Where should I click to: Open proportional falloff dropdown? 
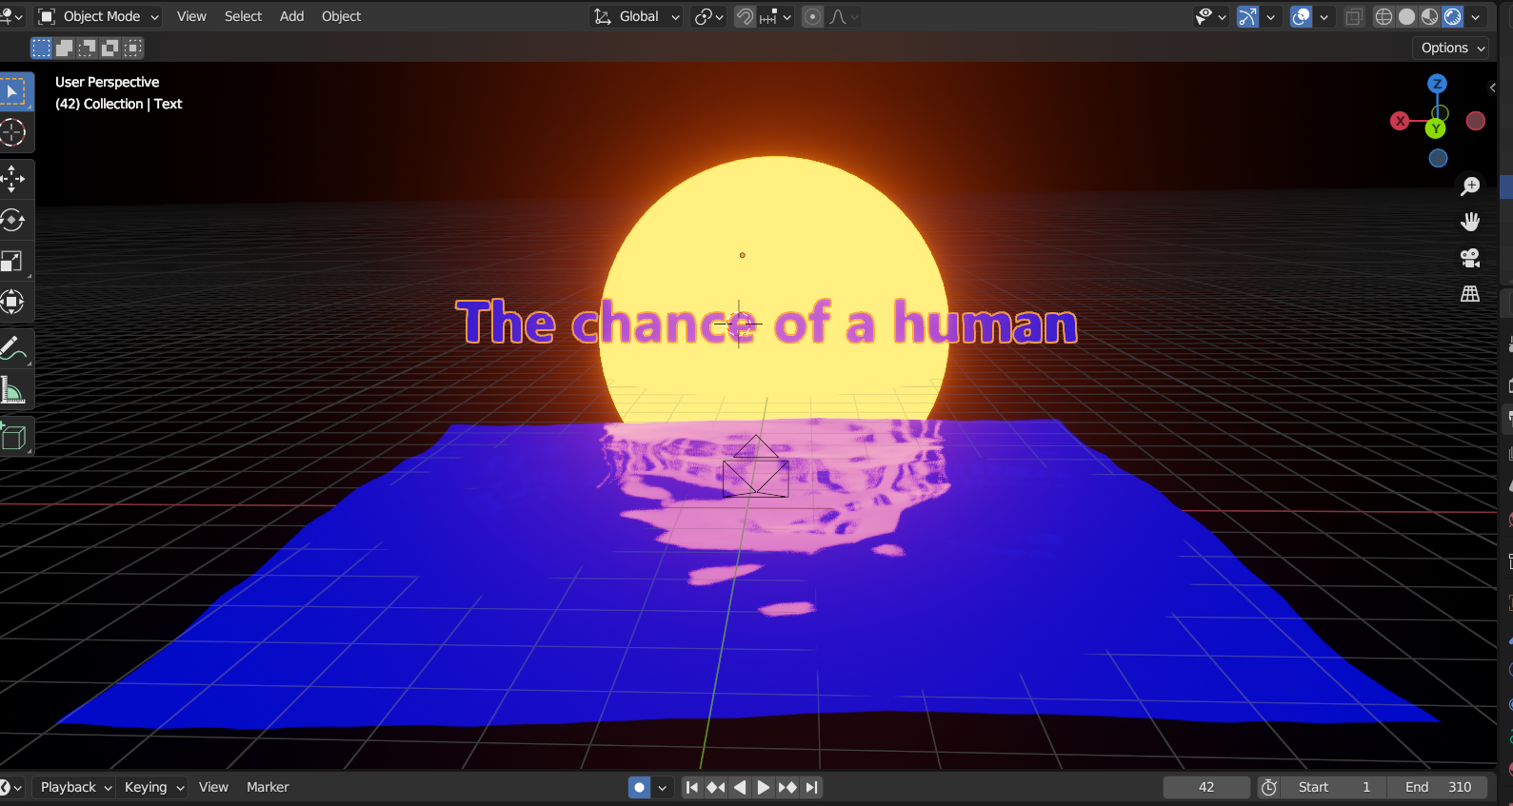tap(844, 16)
